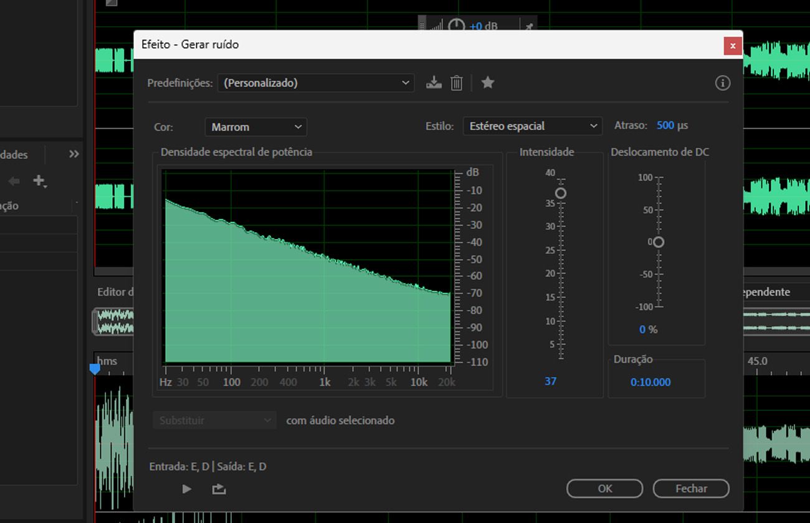Click the blue playhead marker on timeline
This screenshot has height=523, width=810.
tap(95, 369)
